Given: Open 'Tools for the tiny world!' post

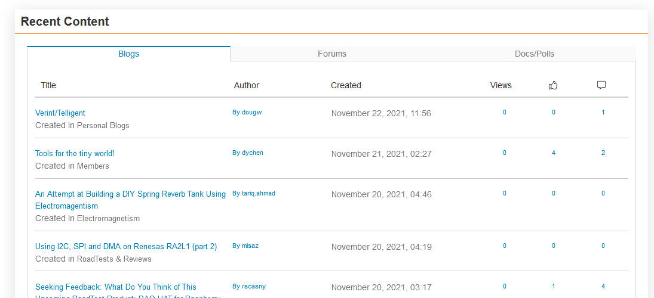Looking at the screenshot, I should (x=75, y=153).
